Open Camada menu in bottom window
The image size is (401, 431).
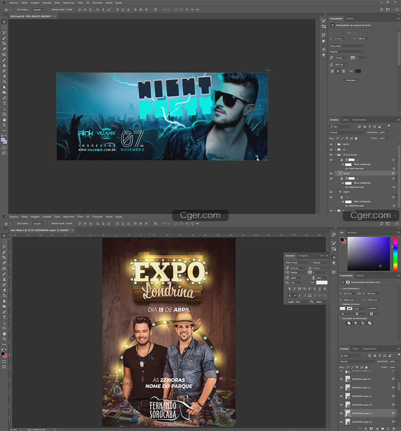click(46, 217)
